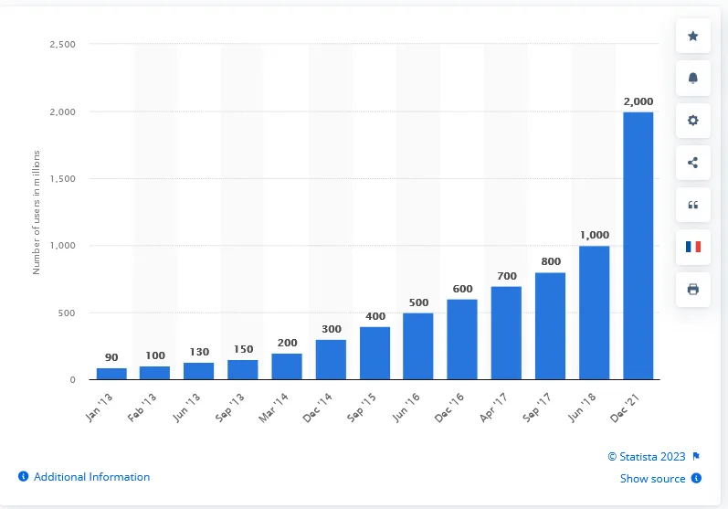Click the Sep '17 axis label
The height and width of the screenshot is (509, 728).
point(536,408)
